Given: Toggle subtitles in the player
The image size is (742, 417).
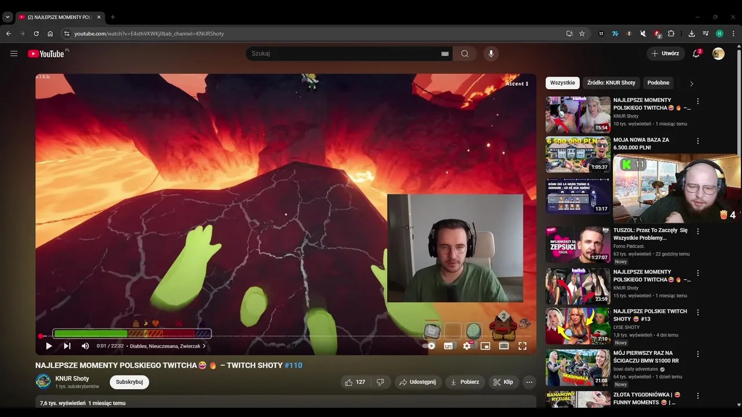Looking at the screenshot, I should coord(448,346).
